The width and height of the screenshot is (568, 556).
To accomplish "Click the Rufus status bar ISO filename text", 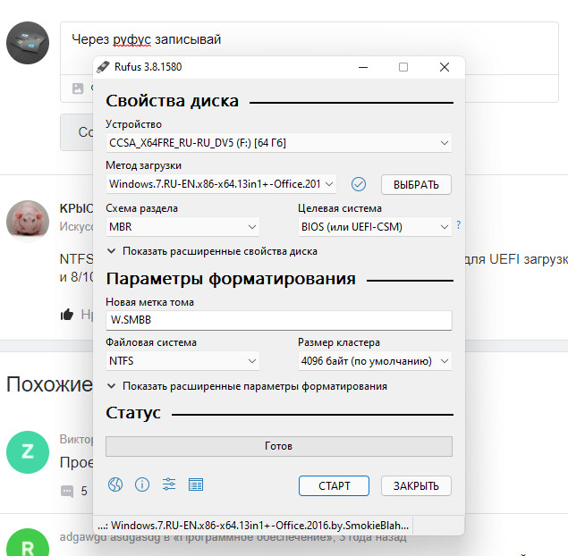I will (x=253, y=526).
